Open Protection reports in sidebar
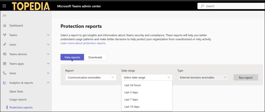265x112 pixels. (x=21, y=107)
